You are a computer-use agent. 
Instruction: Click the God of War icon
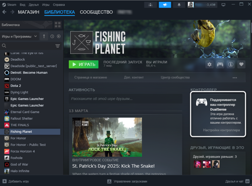(x=7, y=165)
